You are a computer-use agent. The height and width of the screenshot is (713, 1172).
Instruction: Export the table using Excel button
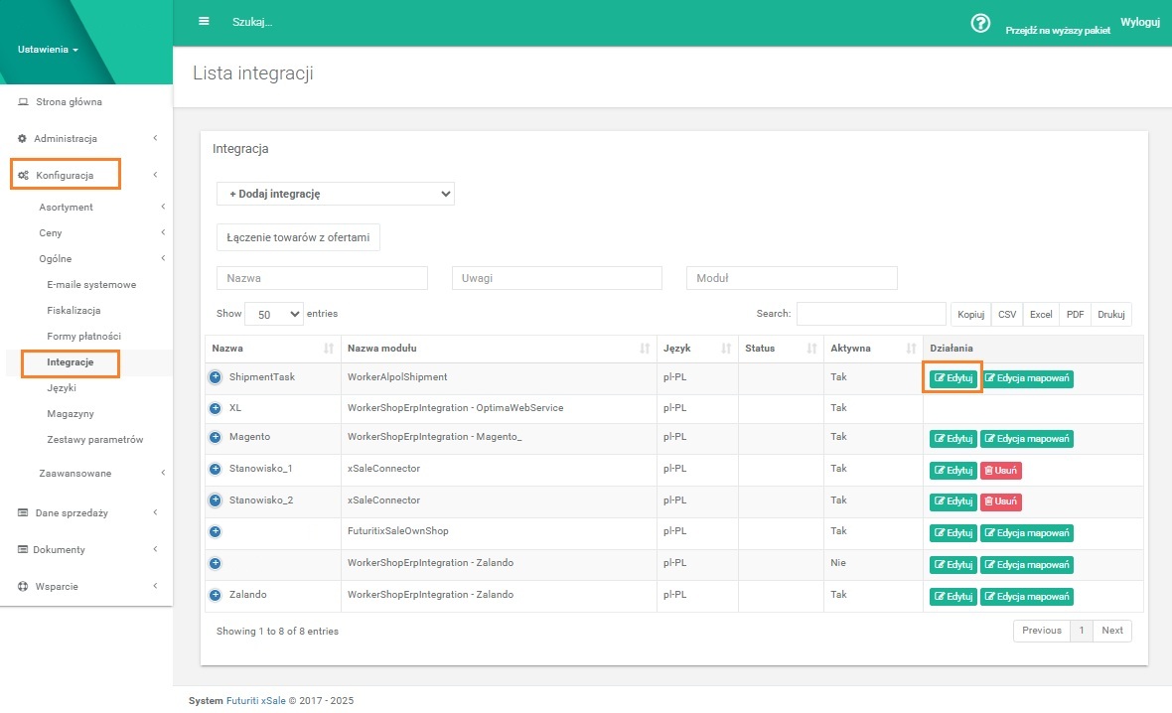[1041, 314]
